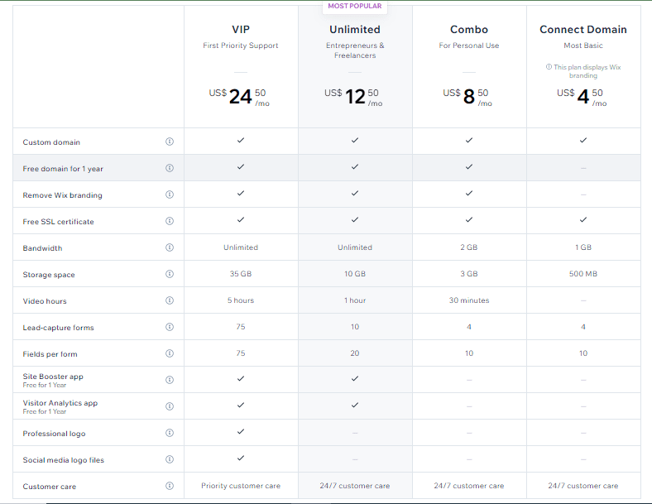Open the Social media logo files info icon
Viewport: 652px width, 504px height.
tap(170, 459)
